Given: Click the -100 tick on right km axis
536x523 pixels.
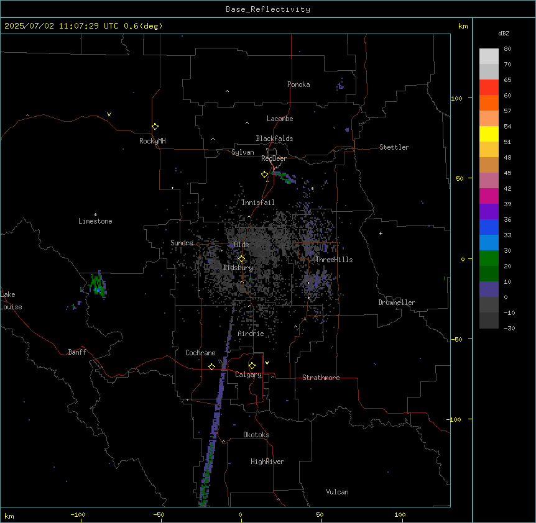Looking at the screenshot, I should 455,419.
